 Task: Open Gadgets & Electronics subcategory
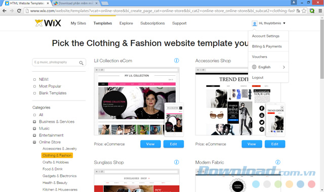(60, 176)
